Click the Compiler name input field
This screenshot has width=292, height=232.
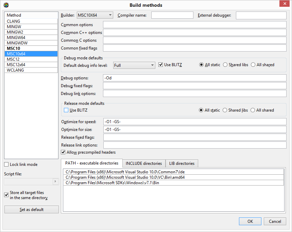(x=172, y=15)
